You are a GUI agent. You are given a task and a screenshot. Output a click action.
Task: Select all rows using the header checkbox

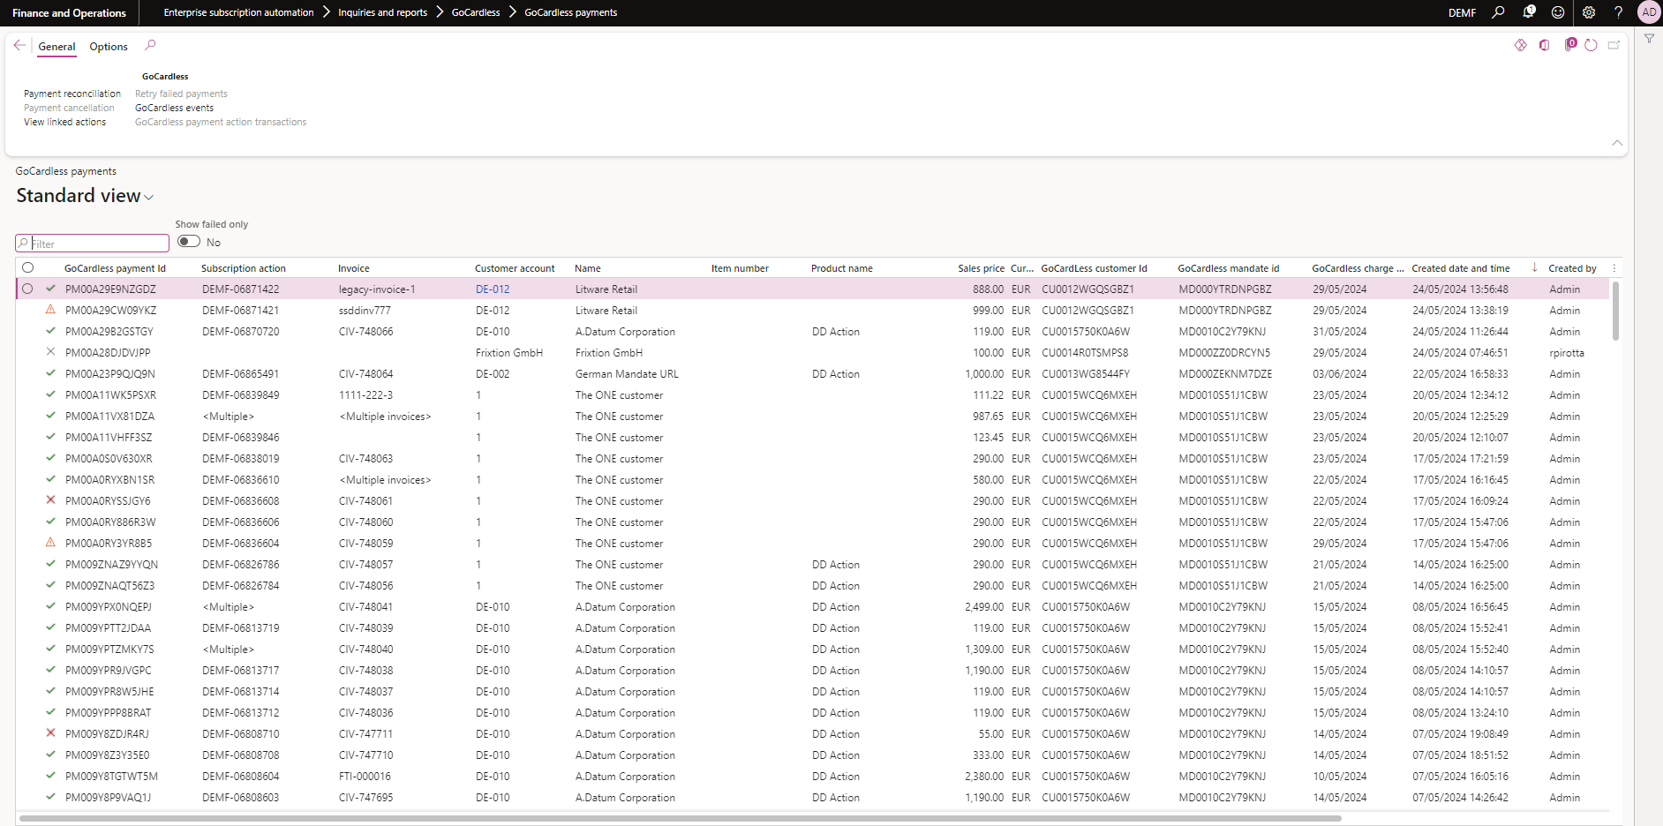click(27, 267)
